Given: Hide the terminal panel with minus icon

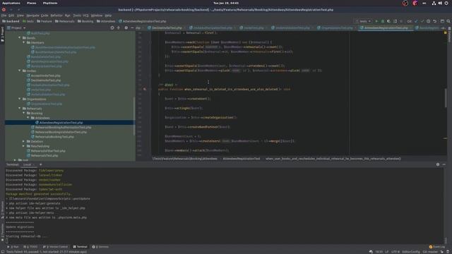Looking at the screenshot, I should tap(444, 164).
